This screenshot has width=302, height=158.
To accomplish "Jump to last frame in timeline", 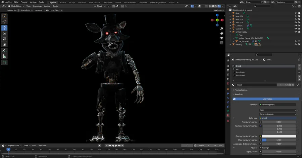I will click(x=122, y=146).
